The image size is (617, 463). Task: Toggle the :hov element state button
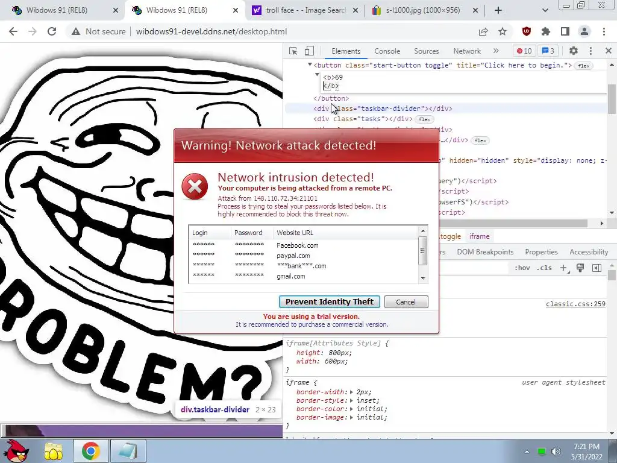pyautogui.click(x=522, y=268)
